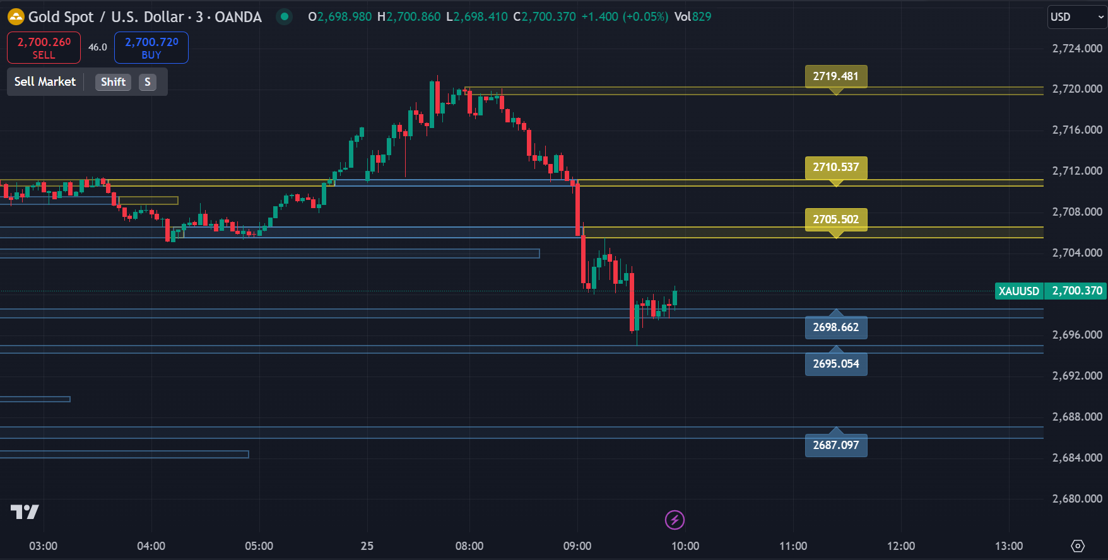Click the 2687.097 blue price label

pos(836,445)
